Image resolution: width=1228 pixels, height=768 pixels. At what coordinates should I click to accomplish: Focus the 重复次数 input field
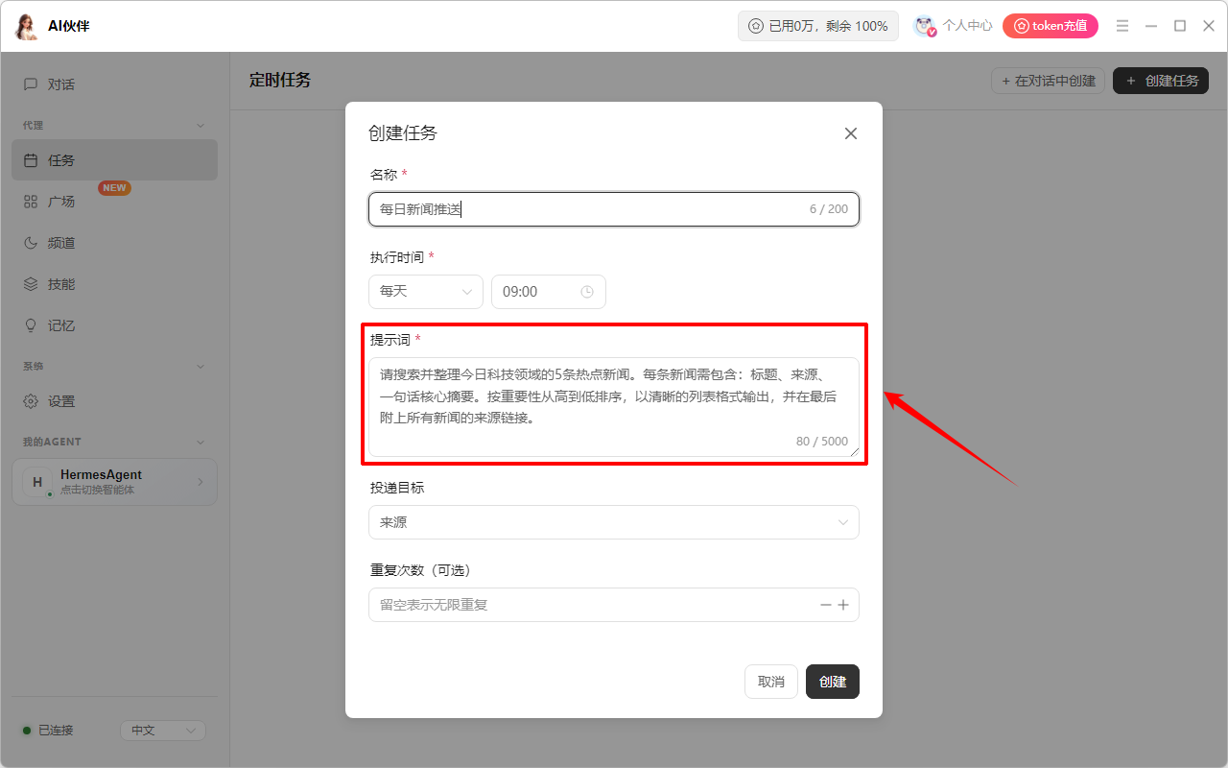(614, 605)
